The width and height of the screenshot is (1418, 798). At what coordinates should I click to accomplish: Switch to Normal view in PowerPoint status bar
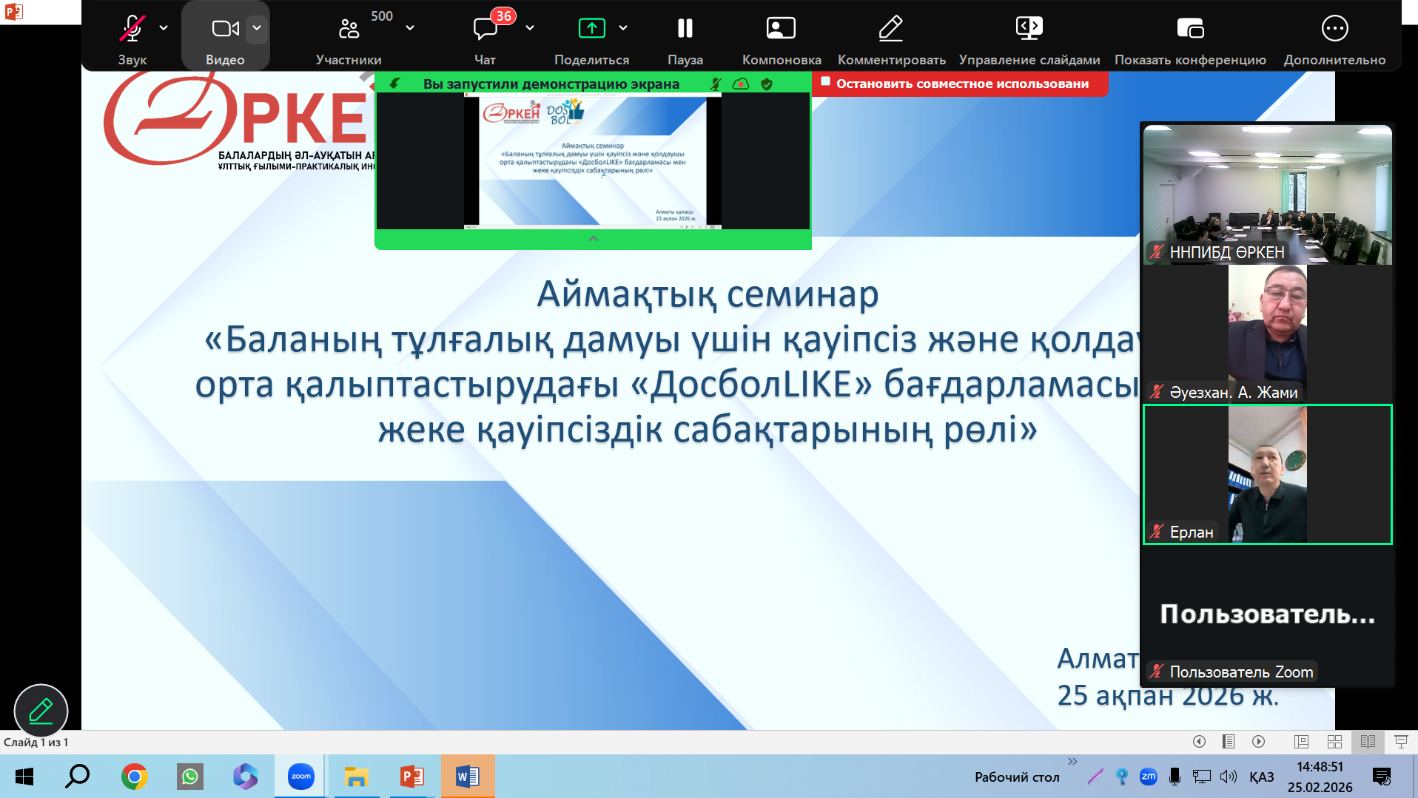click(1301, 741)
